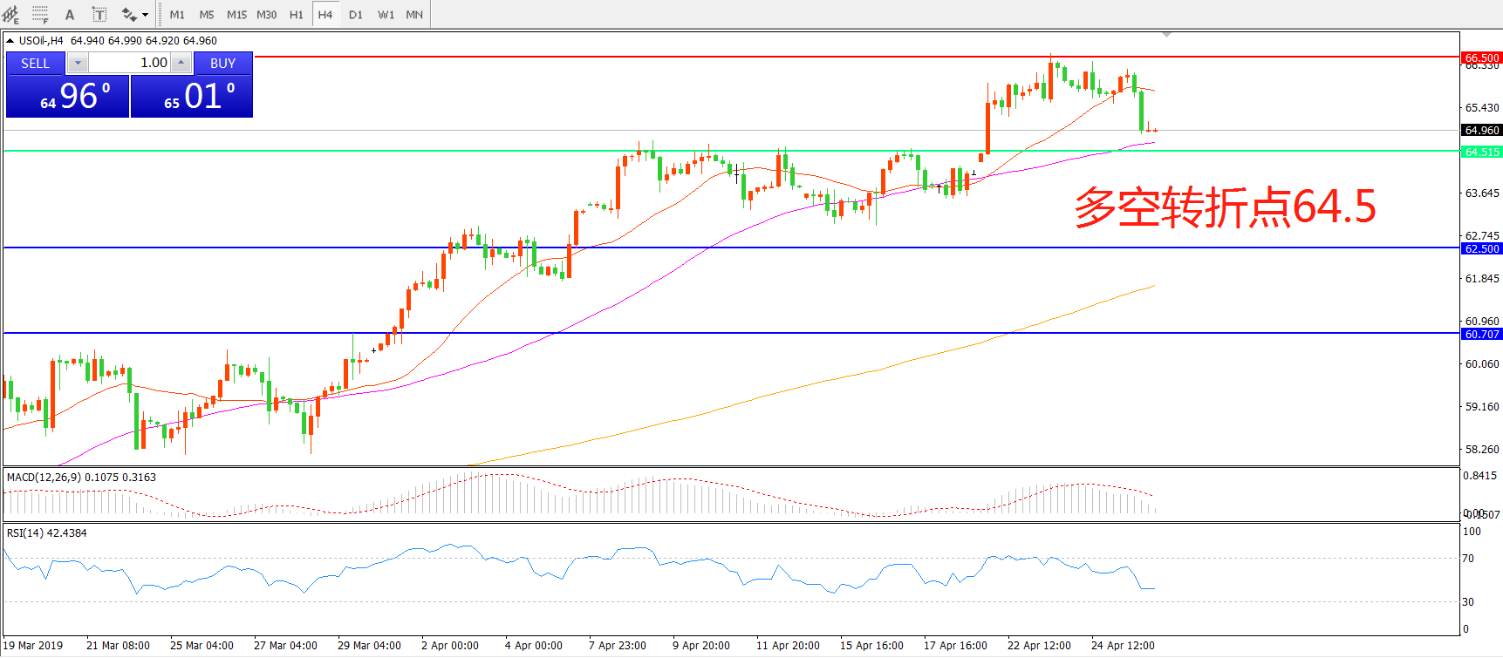Click the chart shift marker triangle

(1166, 35)
